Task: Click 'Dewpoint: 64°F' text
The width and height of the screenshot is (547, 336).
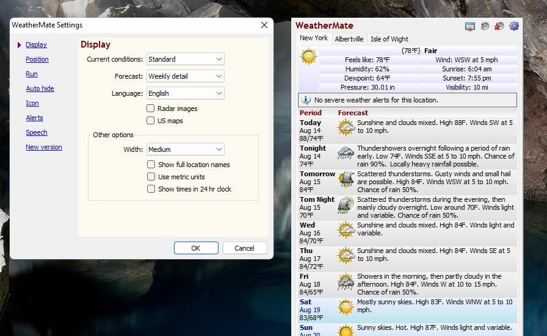Action: click(368, 78)
